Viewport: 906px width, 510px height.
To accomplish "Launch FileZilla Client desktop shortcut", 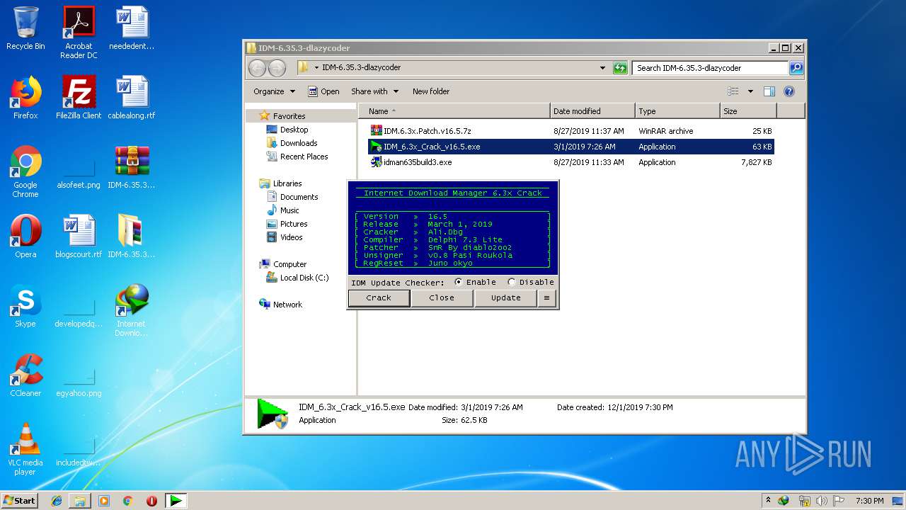I will (79, 98).
